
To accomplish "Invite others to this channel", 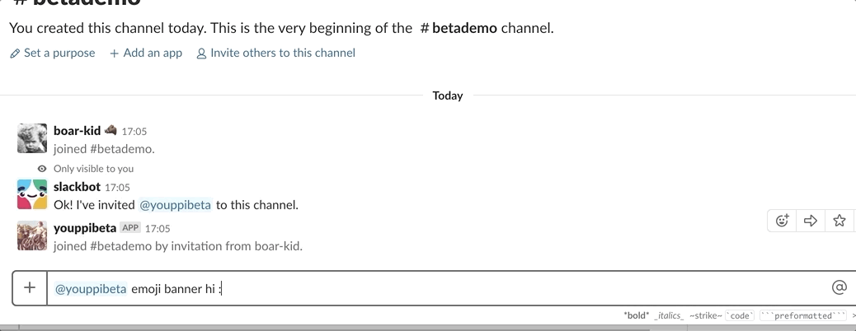I will tap(275, 53).
